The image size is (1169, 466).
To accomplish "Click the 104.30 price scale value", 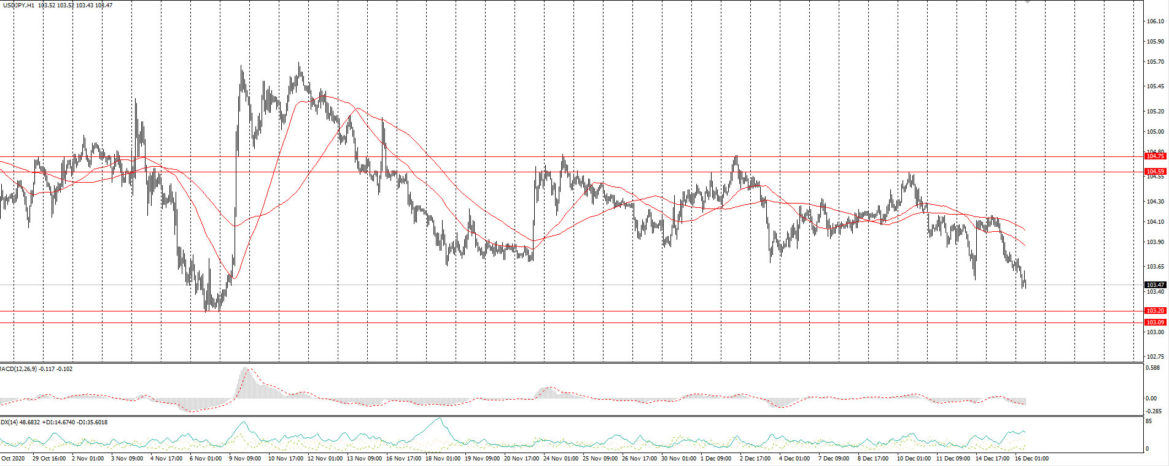I will click(x=1155, y=202).
